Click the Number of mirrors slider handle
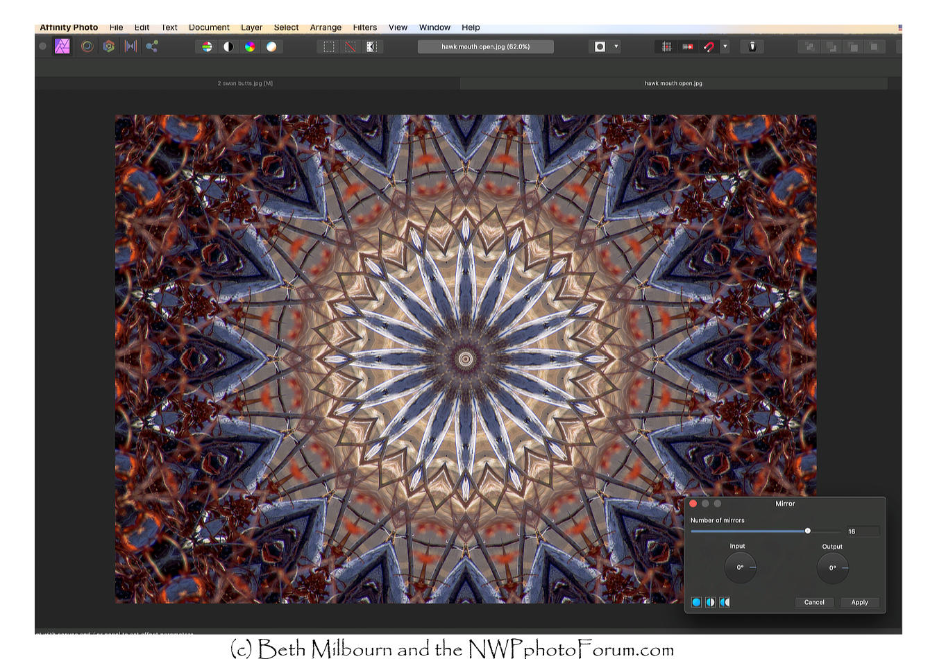The height and width of the screenshot is (659, 937). (808, 531)
